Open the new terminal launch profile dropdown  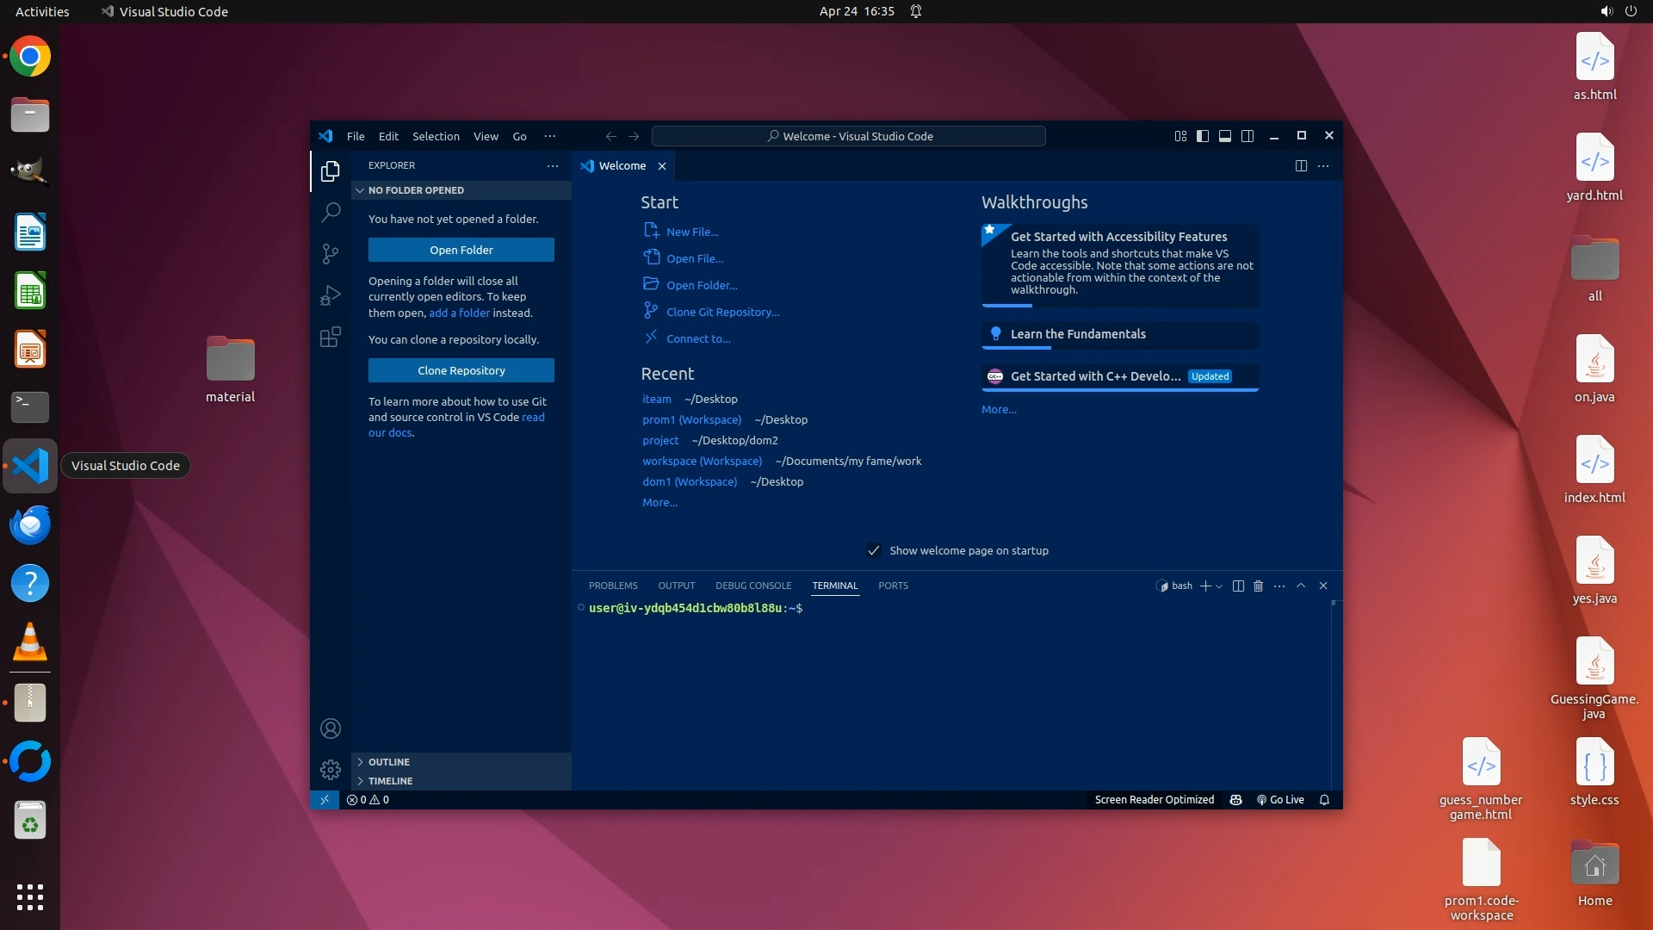pyautogui.click(x=1219, y=586)
